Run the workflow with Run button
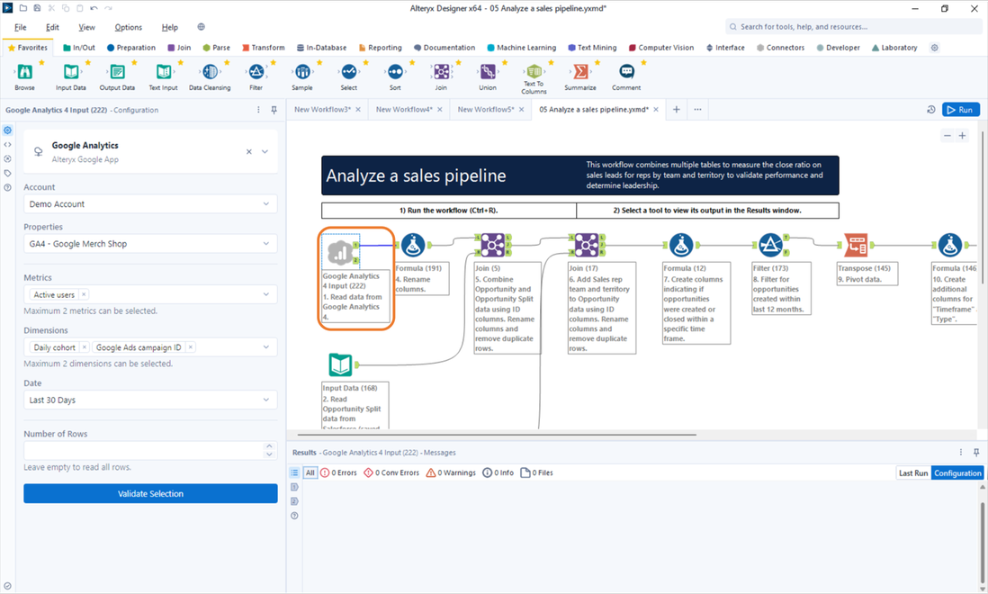 (x=961, y=110)
